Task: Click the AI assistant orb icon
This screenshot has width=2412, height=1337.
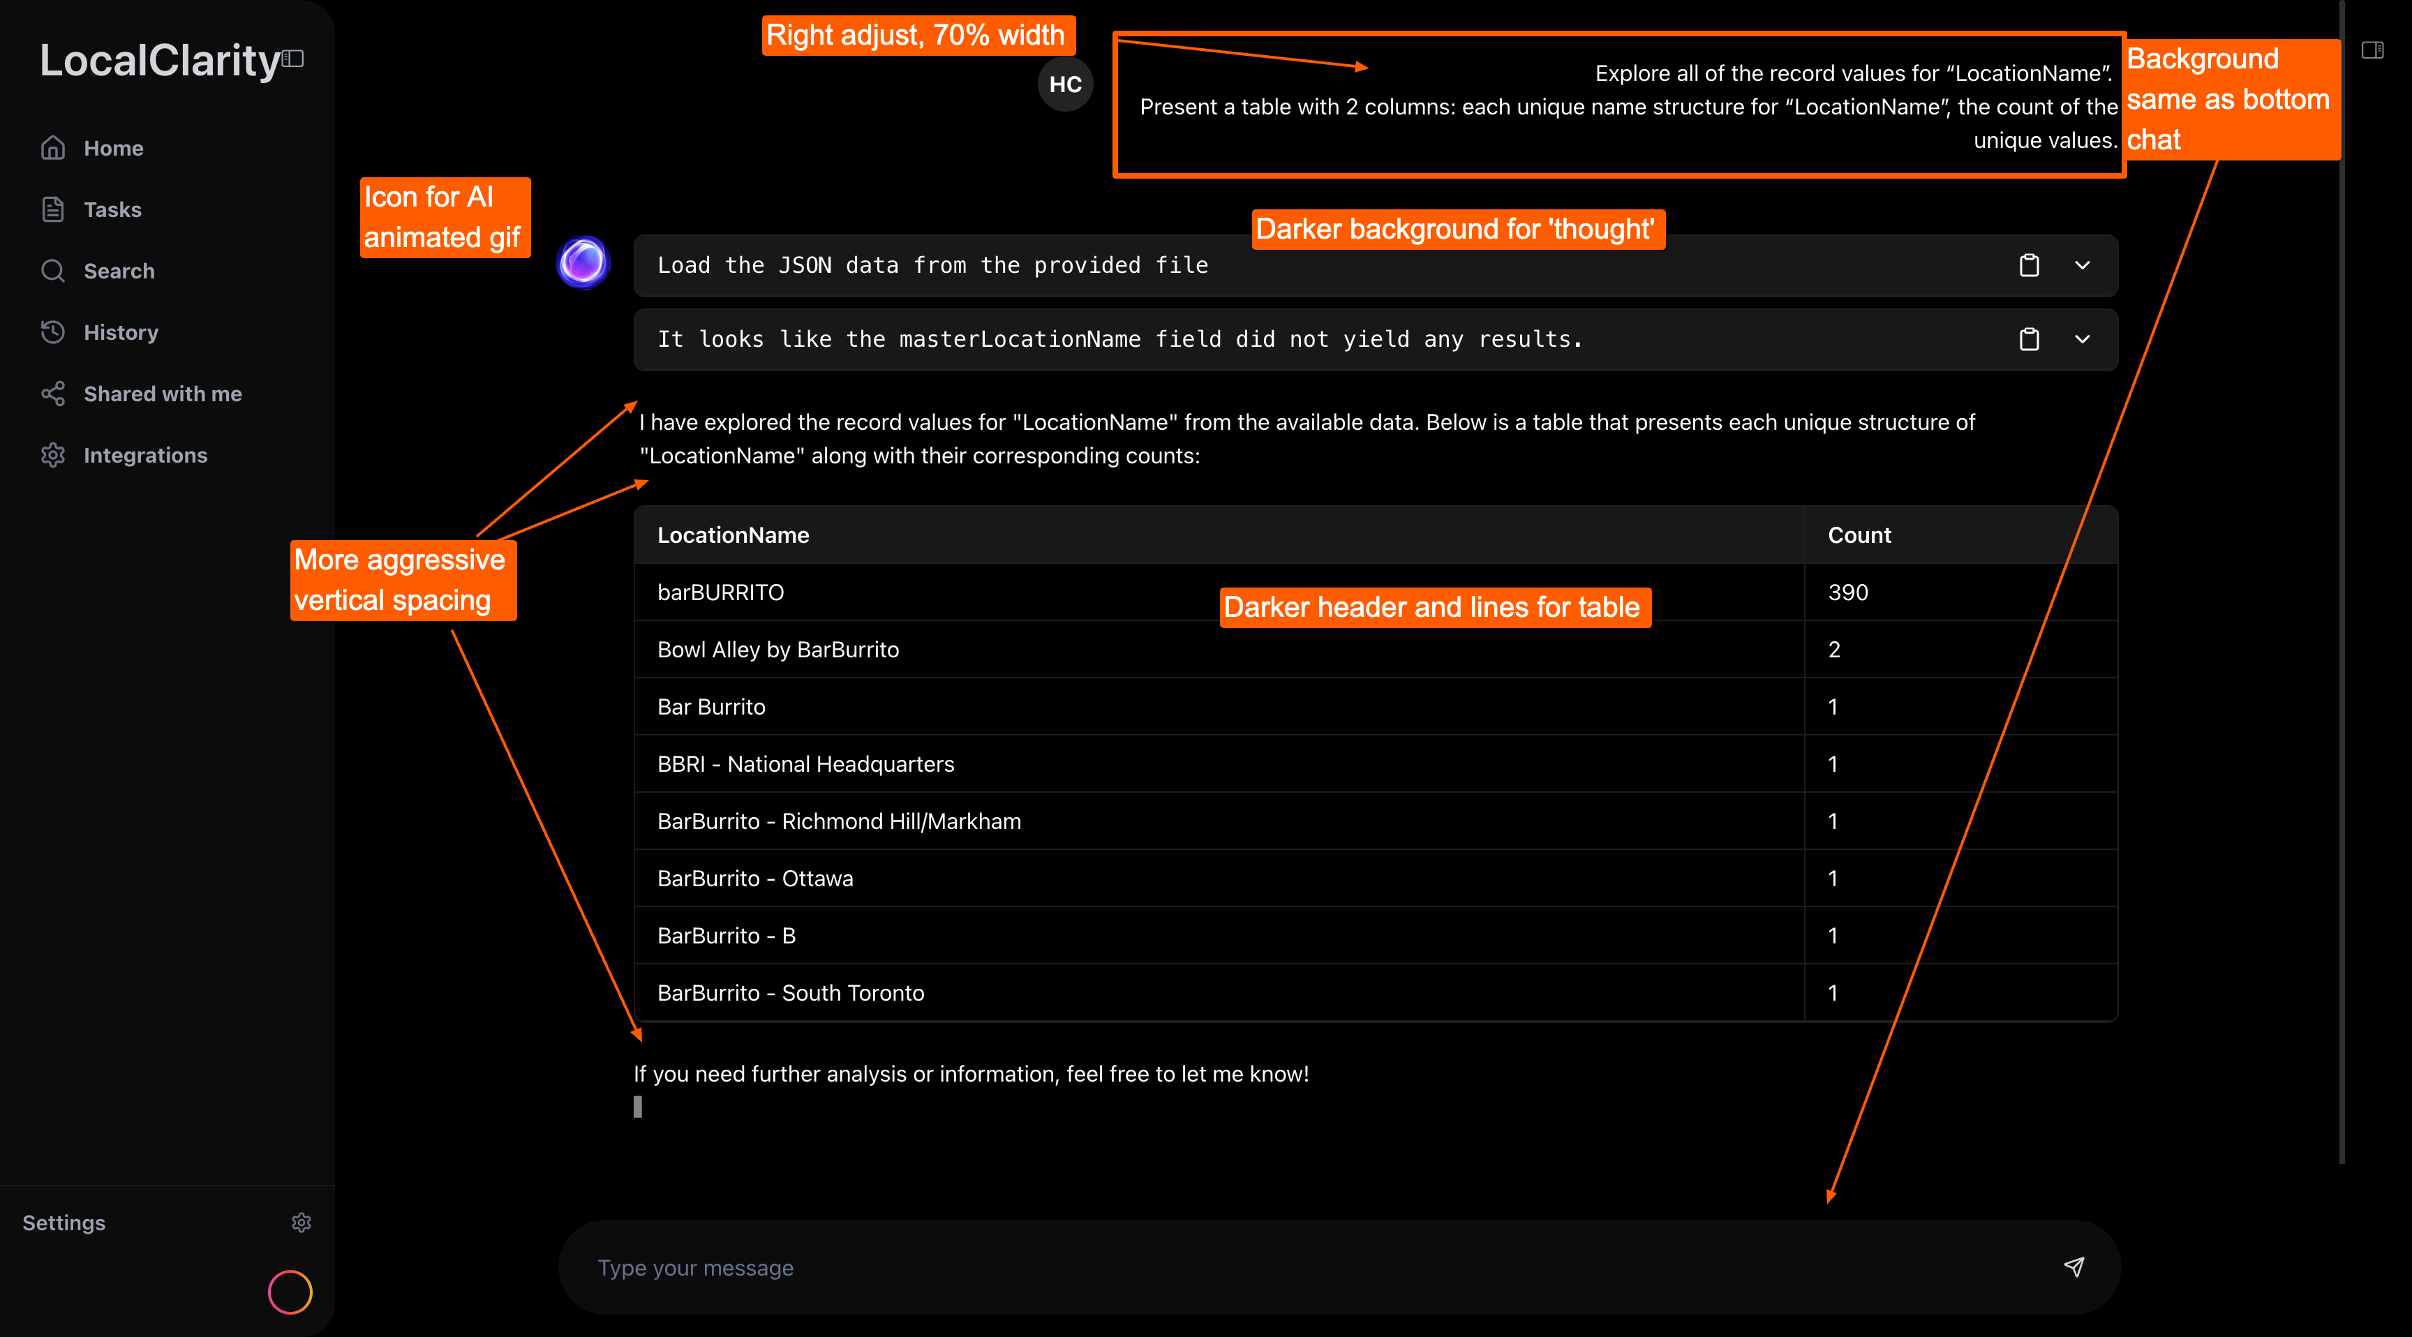Action: tap(582, 262)
